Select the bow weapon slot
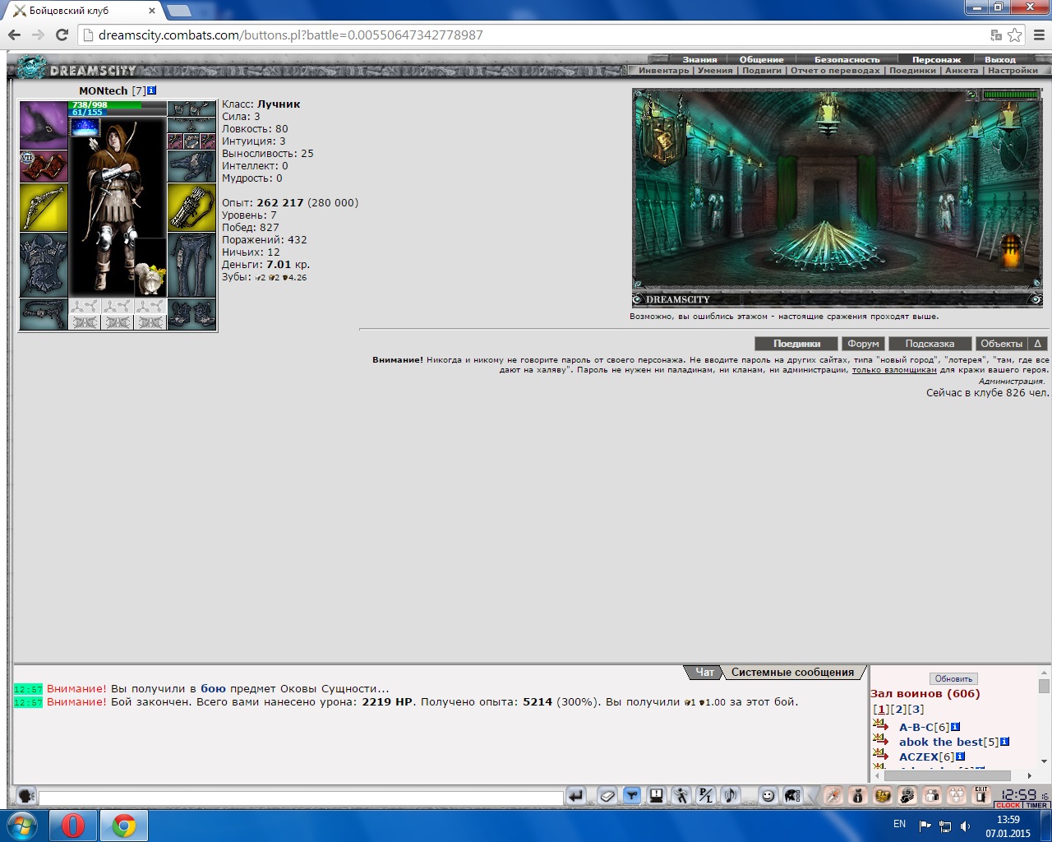 click(44, 207)
